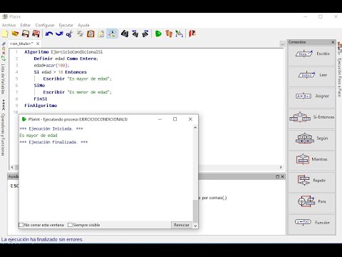The width and height of the screenshot is (342, 257).
Task: Open help with the red question icon
Action: pos(192,34)
